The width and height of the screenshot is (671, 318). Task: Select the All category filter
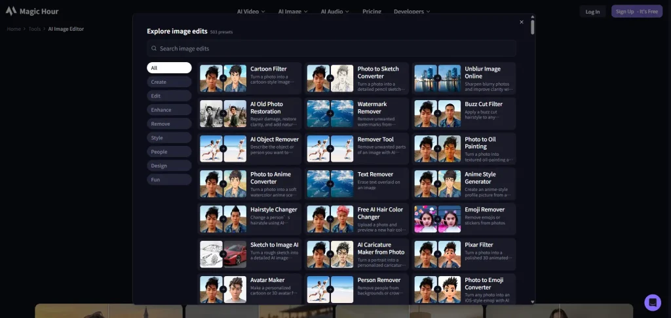[x=169, y=68]
